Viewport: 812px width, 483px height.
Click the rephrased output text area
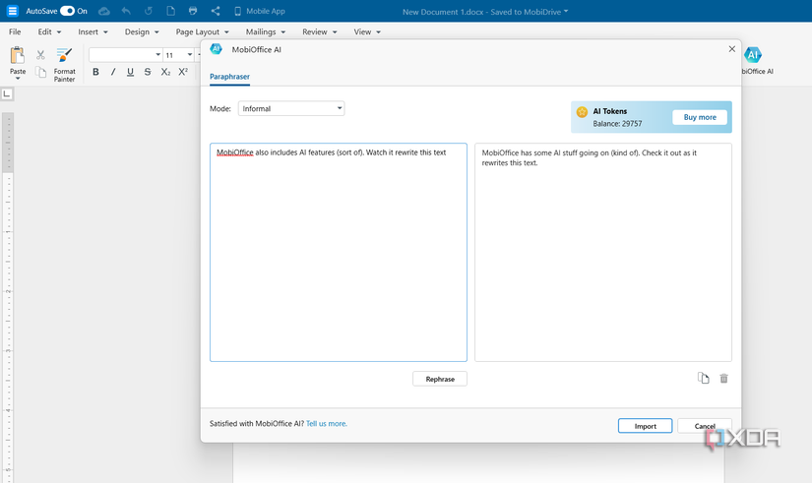pyautogui.click(x=602, y=252)
